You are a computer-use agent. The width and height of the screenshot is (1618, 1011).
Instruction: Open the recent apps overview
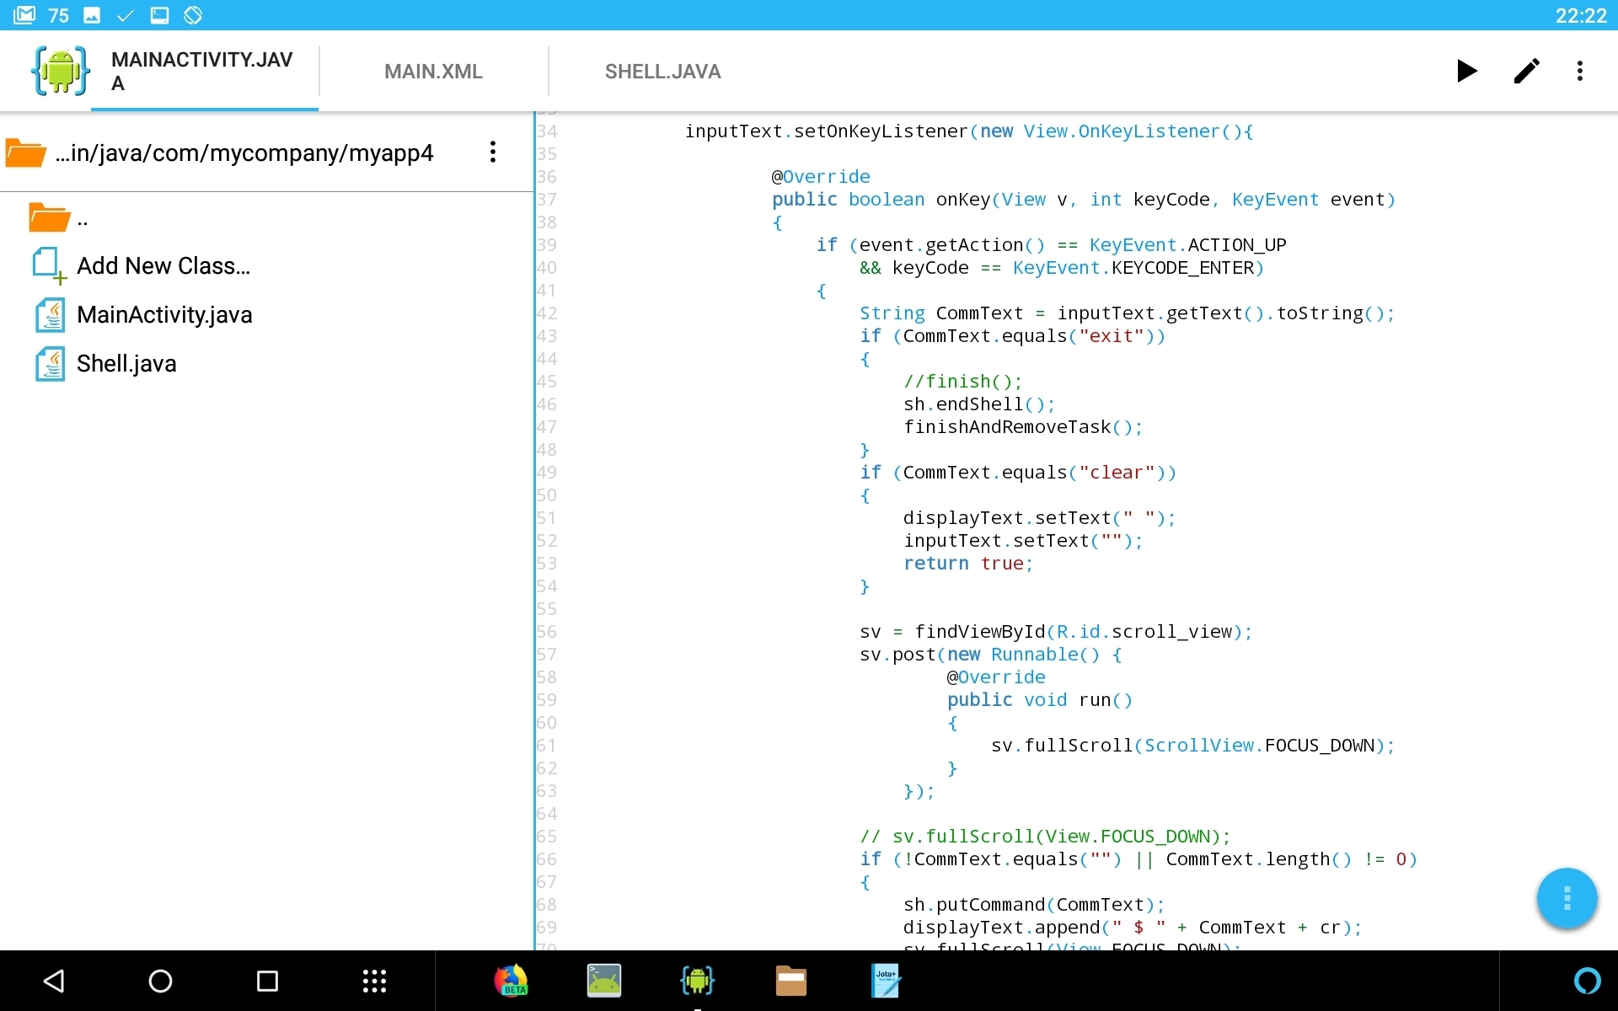pos(267,981)
